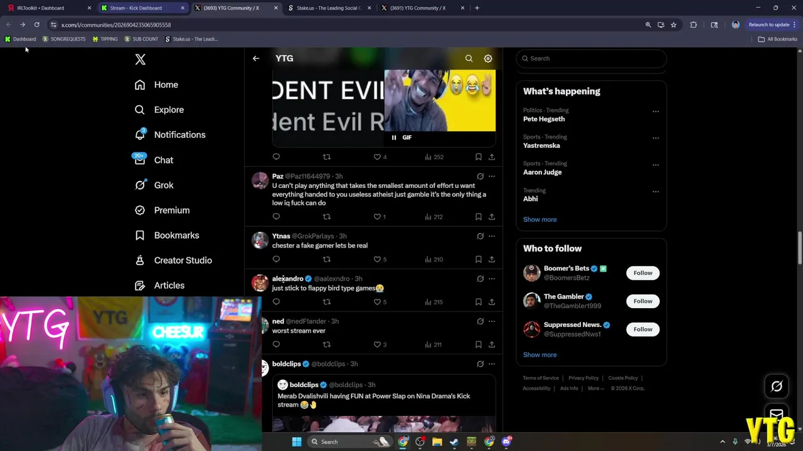The height and width of the screenshot is (451, 803).
Task: View analytics of Ytnas's post
Action: click(433, 259)
